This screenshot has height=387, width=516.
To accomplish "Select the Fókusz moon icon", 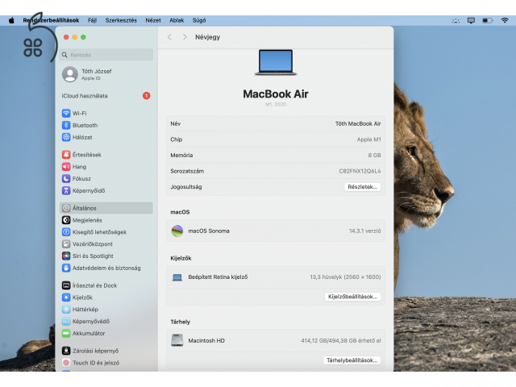I will point(66,179).
